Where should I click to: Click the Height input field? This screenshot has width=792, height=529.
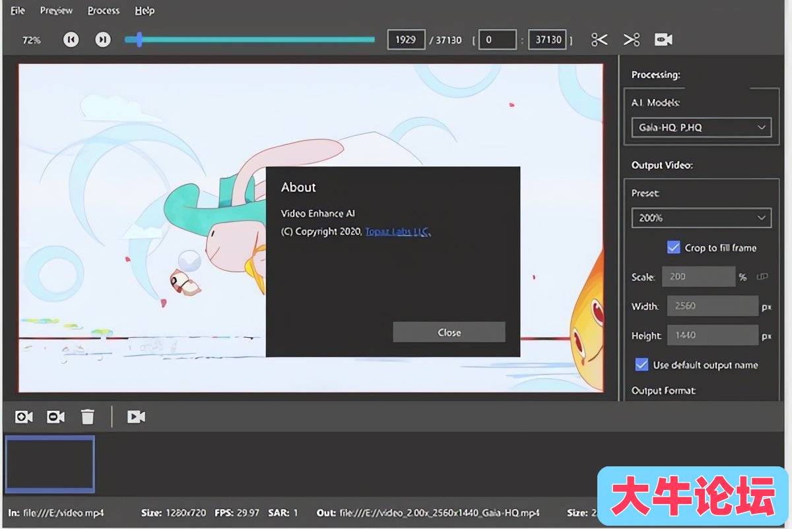click(x=713, y=335)
